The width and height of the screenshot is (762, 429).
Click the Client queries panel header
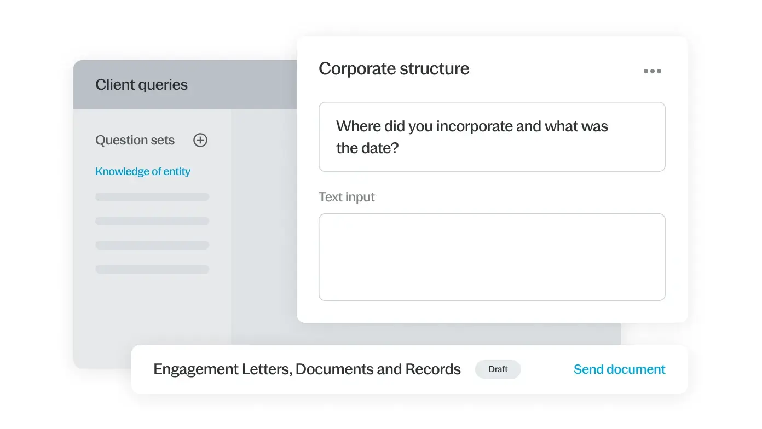point(141,85)
